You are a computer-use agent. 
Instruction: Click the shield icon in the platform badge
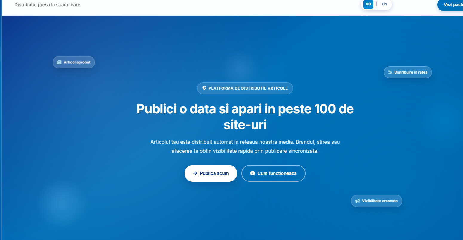(x=204, y=88)
